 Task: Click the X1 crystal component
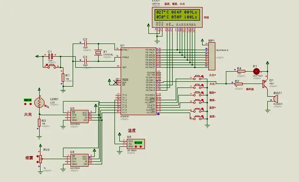(98, 52)
